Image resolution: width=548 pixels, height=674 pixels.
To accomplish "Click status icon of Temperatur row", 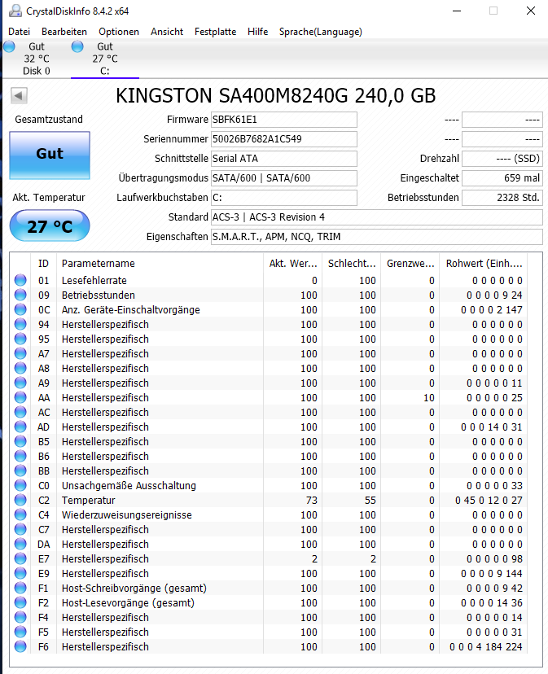I will [x=20, y=500].
